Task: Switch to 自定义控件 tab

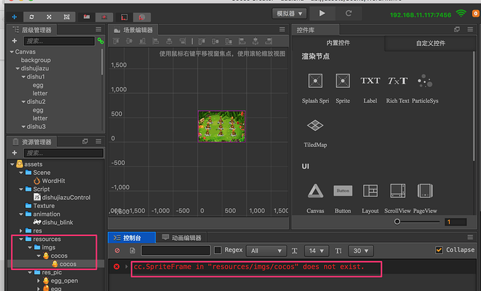Action: (x=430, y=43)
